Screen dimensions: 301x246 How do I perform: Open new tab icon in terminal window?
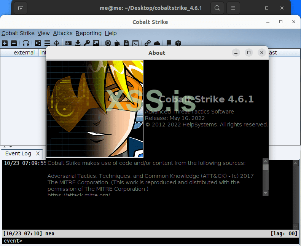[21, 8]
